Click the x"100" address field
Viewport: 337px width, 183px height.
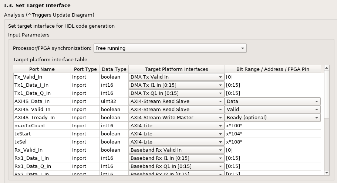click(273, 126)
